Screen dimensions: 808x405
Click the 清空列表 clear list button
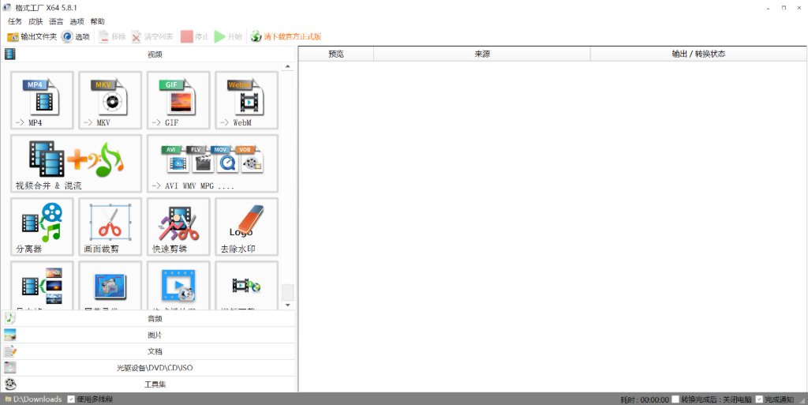click(152, 36)
